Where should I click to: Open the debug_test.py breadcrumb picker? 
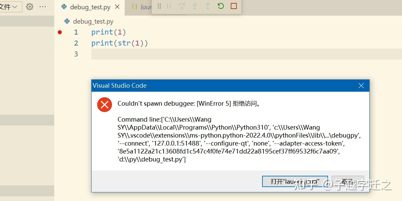click(93, 21)
